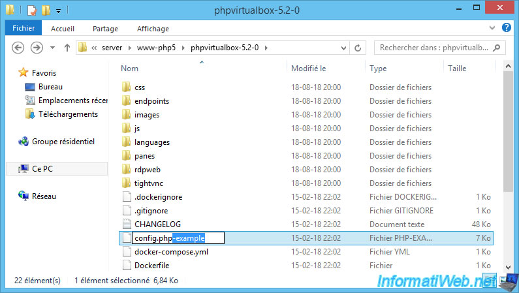The image size is (519, 293).
Task: Switch to the Partage ribbon tab
Action: click(x=105, y=29)
